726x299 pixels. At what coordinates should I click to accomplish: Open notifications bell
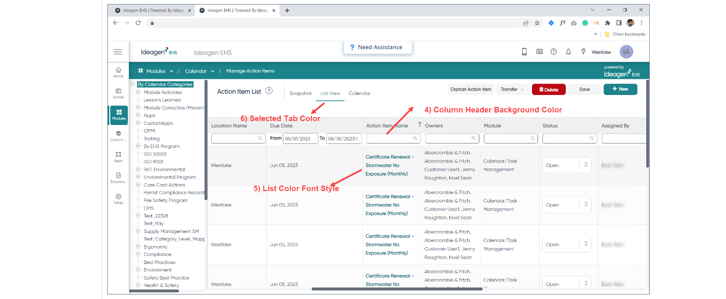click(x=569, y=51)
